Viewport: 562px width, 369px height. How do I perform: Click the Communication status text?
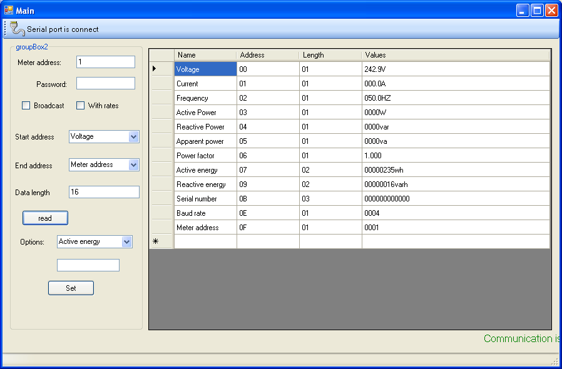coord(521,338)
